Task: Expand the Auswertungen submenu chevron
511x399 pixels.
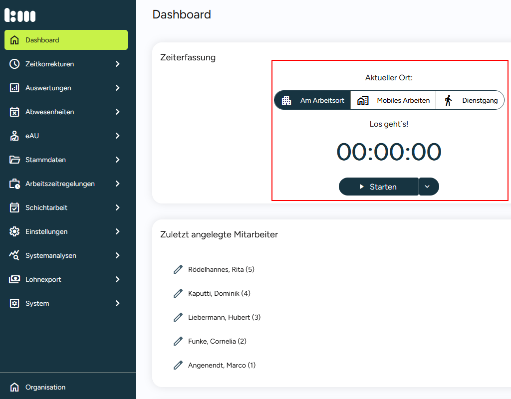Action: click(x=118, y=88)
